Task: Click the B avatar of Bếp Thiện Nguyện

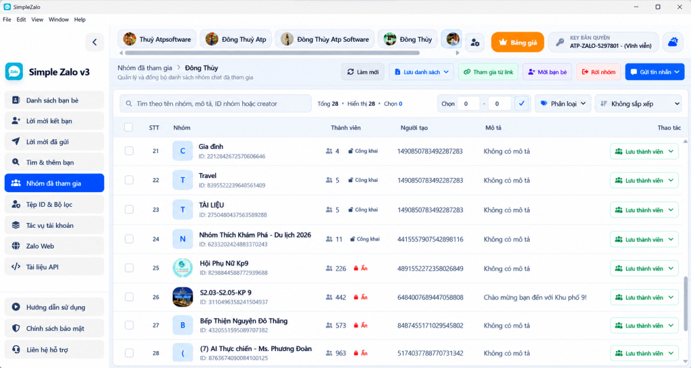Action: pyautogui.click(x=182, y=326)
